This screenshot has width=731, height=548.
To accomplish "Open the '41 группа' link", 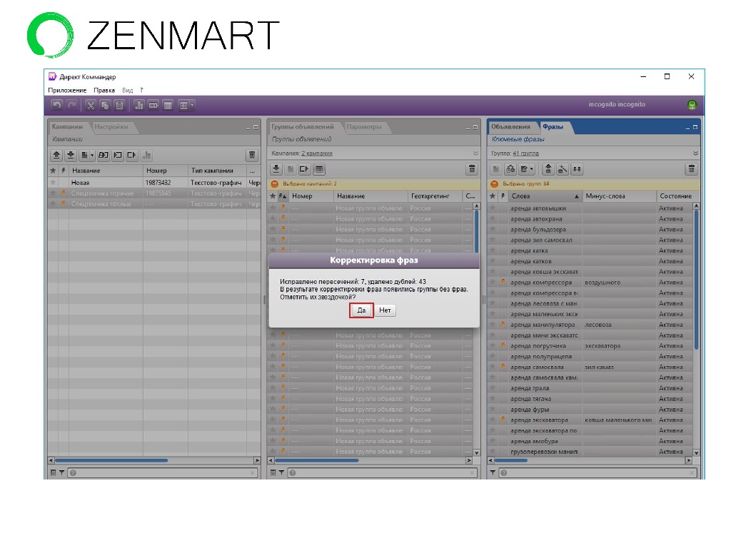I will pyautogui.click(x=526, y=153).
